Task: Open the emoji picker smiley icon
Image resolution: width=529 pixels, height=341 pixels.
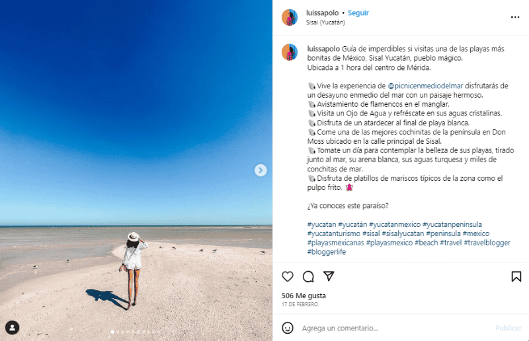Action: 288,328
